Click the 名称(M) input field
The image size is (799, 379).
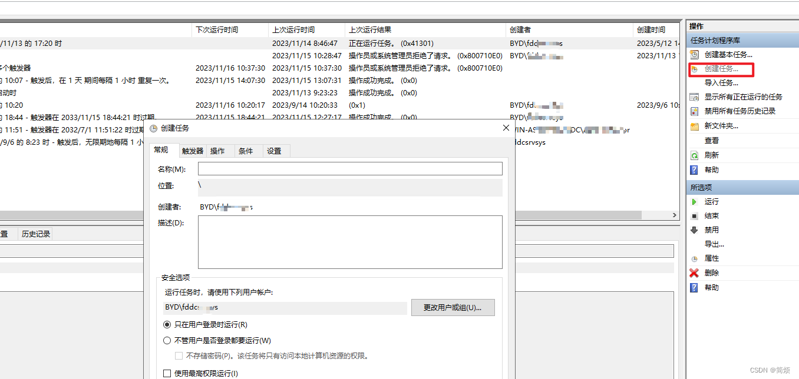click(350, 169)
